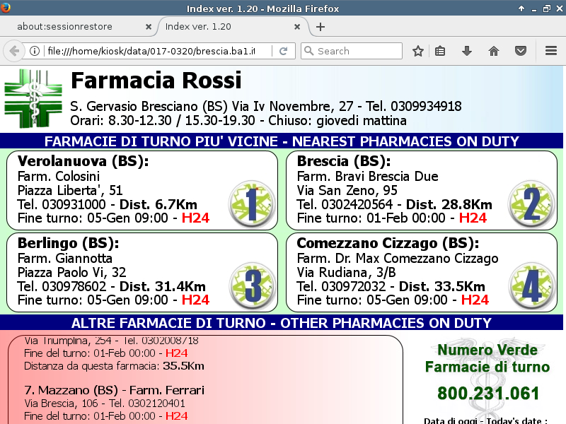This screenshot has height=424, width=566.
Task: Show site information for the URL
Action: pos(34,51)
